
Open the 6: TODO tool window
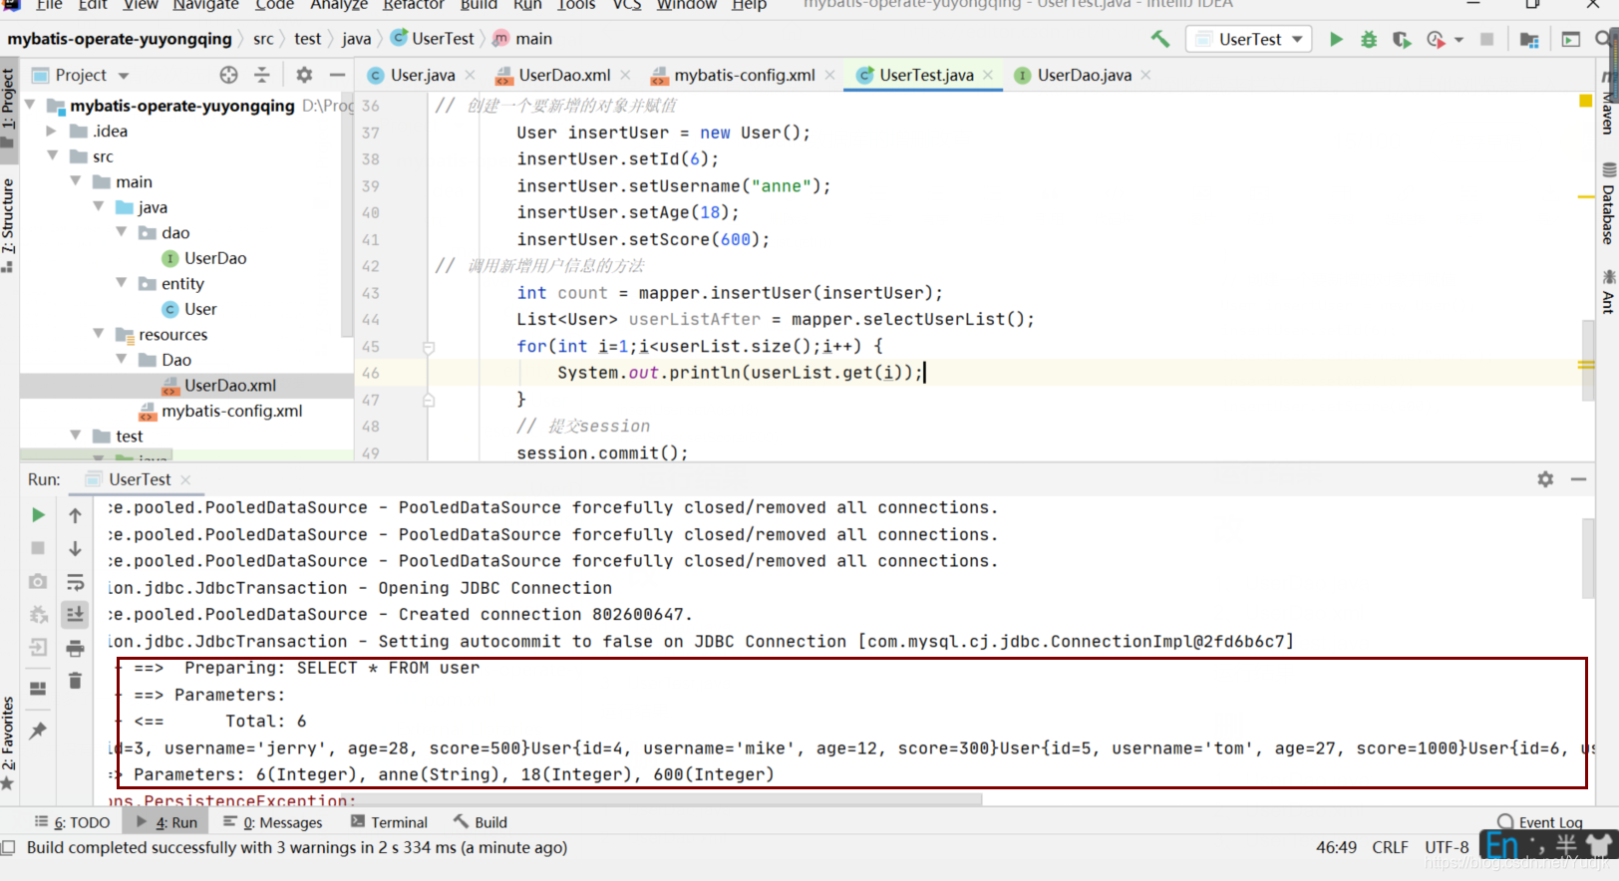point(73,822)
